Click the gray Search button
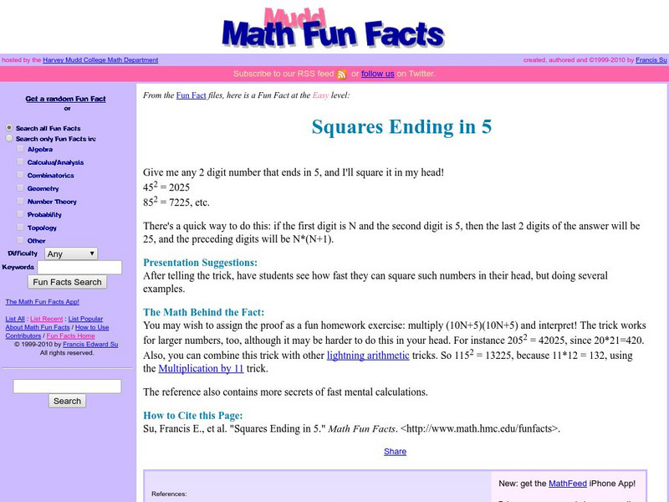This screenshot has width=669, height=502. 67,401
